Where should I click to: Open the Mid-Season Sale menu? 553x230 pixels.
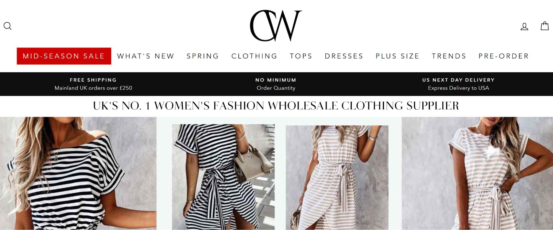point(64,56)
